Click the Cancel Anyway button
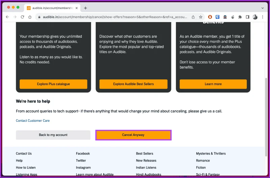This screenshot has height=178, width=270. coord(133,135)
